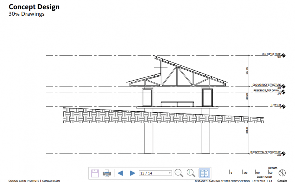Select the 30% Drawings subtitle
Image resolution: width=295 pixels, height=182 pixels.
(x=26, y=14)
